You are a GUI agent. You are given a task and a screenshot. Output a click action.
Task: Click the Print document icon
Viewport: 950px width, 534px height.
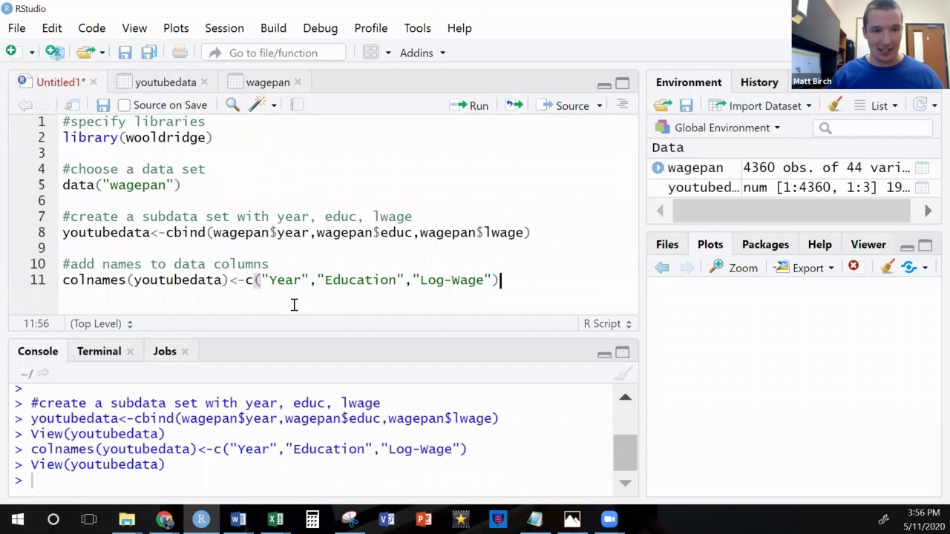180,52
